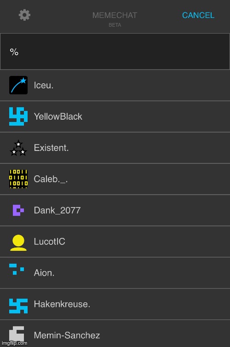Open settings with the gear icon
Screen dimensions: 230x347
tap(24, 15)
